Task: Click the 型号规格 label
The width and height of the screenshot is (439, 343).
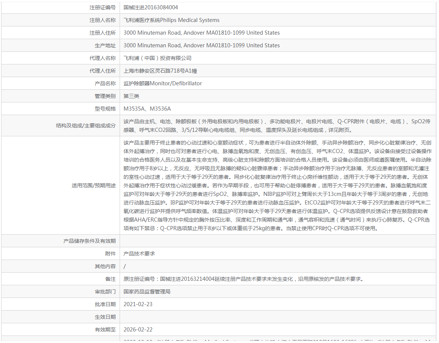Action: (105, 109)
